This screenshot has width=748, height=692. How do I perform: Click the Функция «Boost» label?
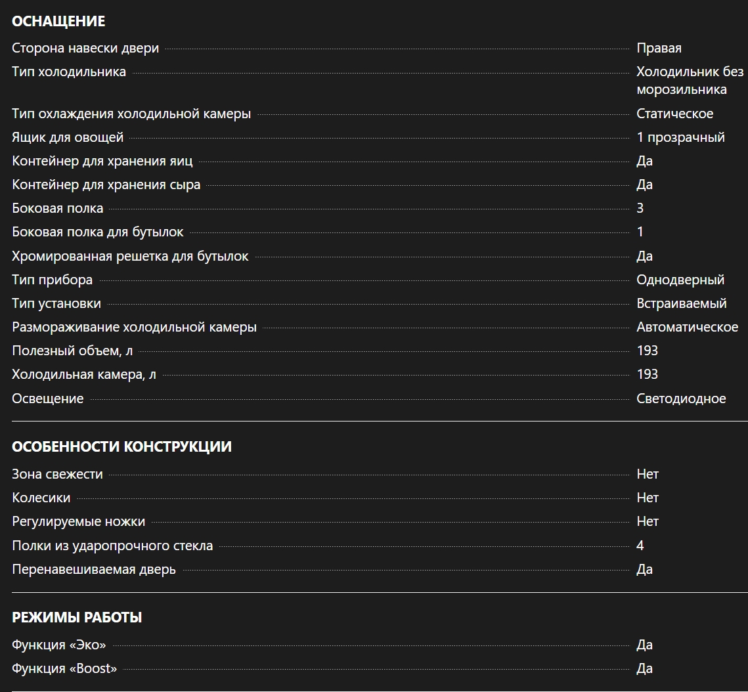point(64,668)
